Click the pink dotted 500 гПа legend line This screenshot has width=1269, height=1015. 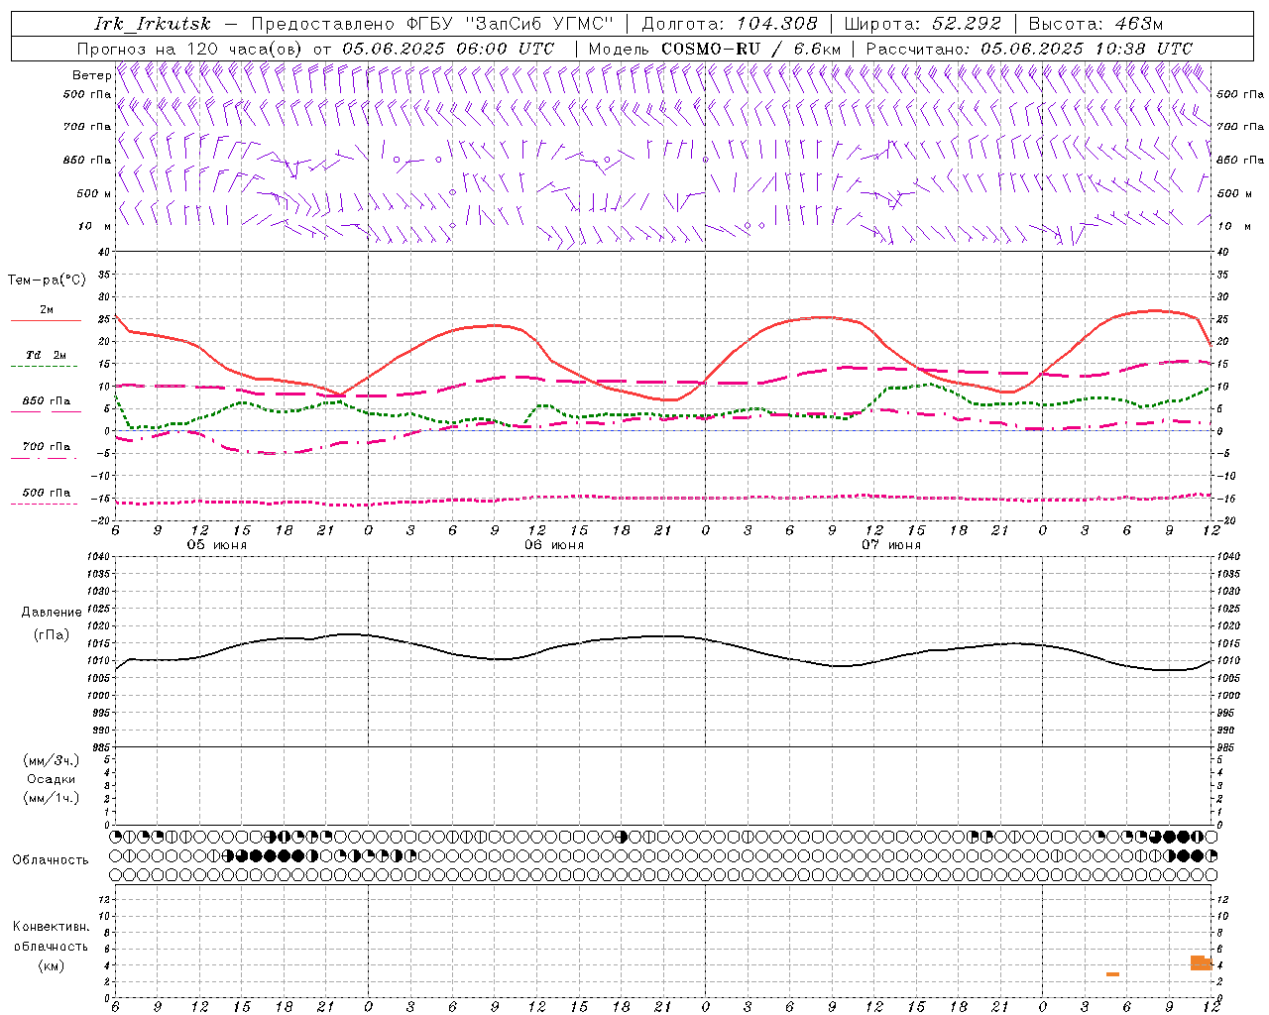pos(44,505)
